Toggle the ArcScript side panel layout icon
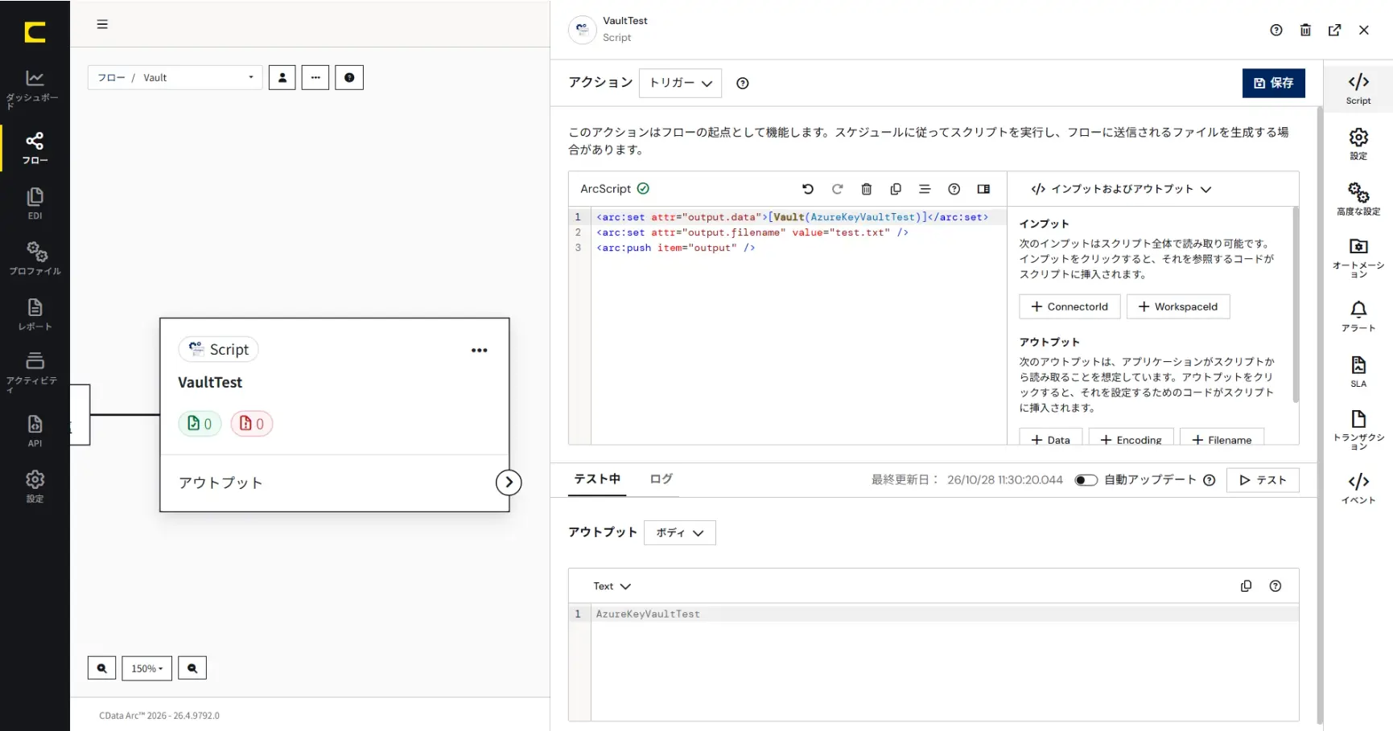The height and width of the screenshot is (731, 1393). pyautogui.click(x=983, y=189)
